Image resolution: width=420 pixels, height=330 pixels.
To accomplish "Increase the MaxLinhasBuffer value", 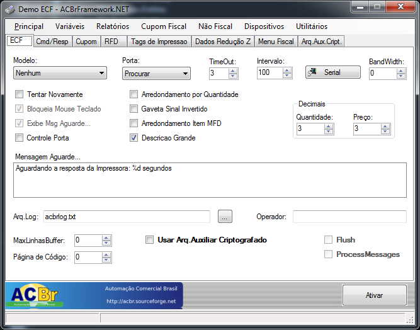I will click(x=106, y=238).
